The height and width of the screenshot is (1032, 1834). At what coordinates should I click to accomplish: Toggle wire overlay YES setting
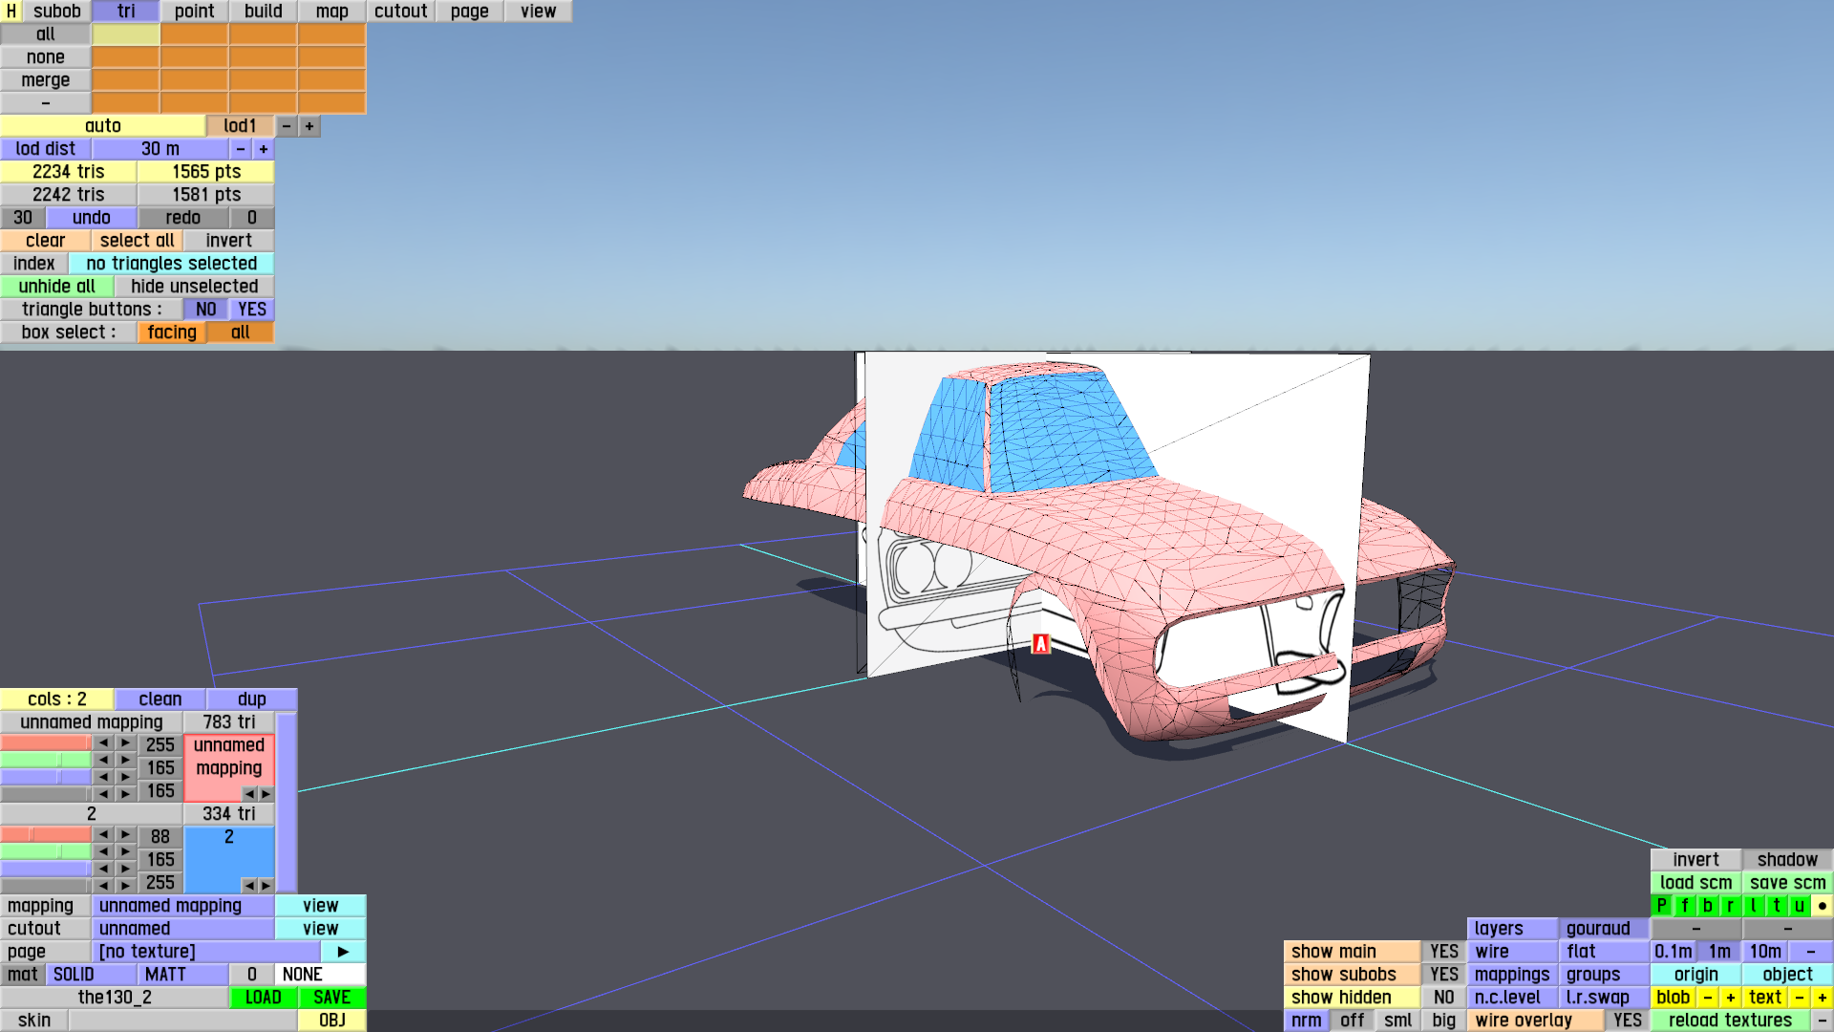(1627, 1021)
